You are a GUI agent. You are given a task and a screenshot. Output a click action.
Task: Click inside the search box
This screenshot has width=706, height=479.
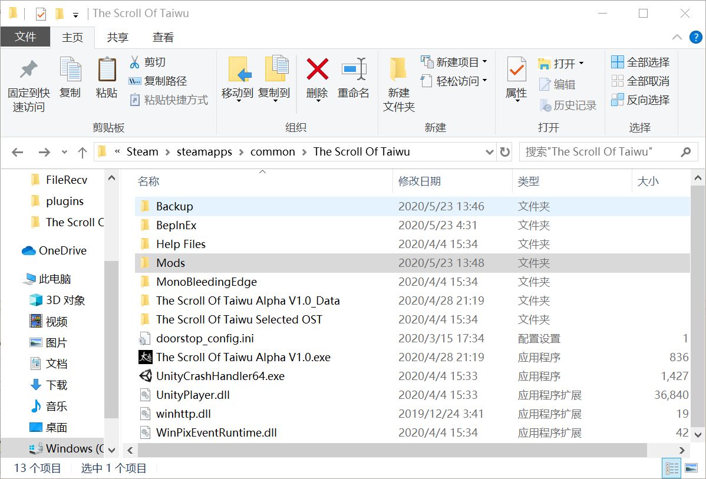pyautogui.click(x=601, y=151)
